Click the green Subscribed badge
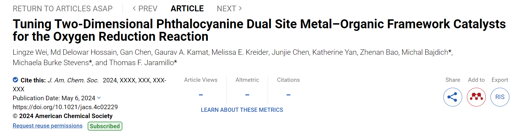524x138 pixels. [x=105, y=126]
